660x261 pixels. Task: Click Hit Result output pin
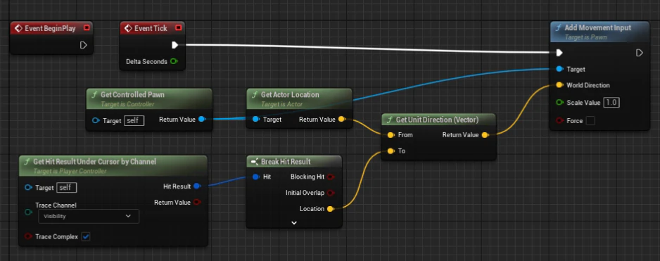click(197, 186)
